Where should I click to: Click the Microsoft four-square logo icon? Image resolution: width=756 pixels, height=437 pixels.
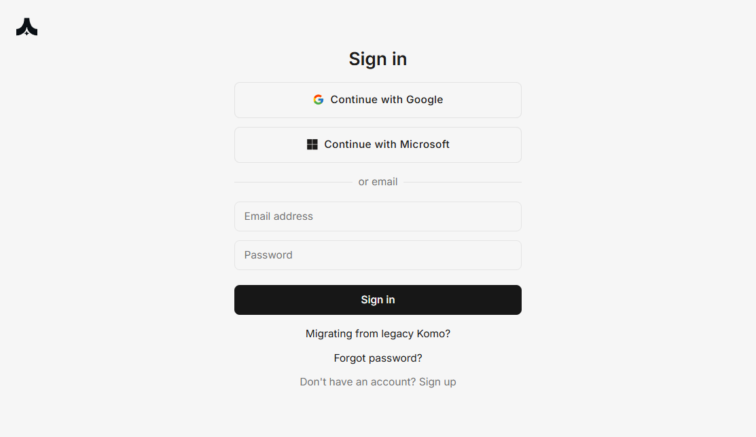(312, 145)
